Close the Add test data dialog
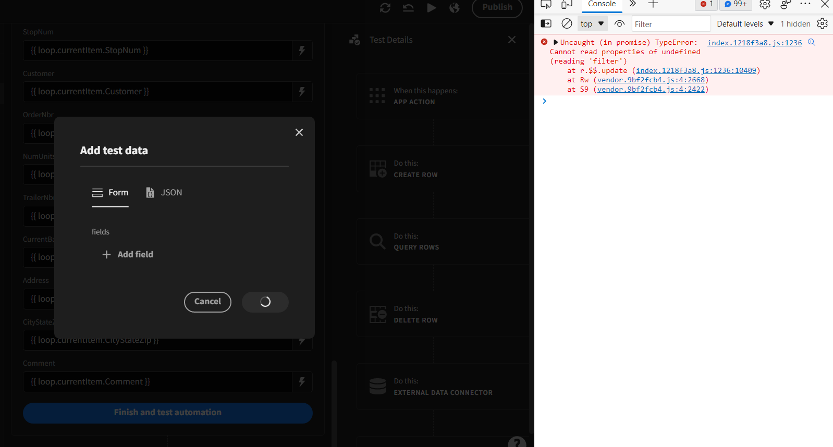 pos(299,132)
